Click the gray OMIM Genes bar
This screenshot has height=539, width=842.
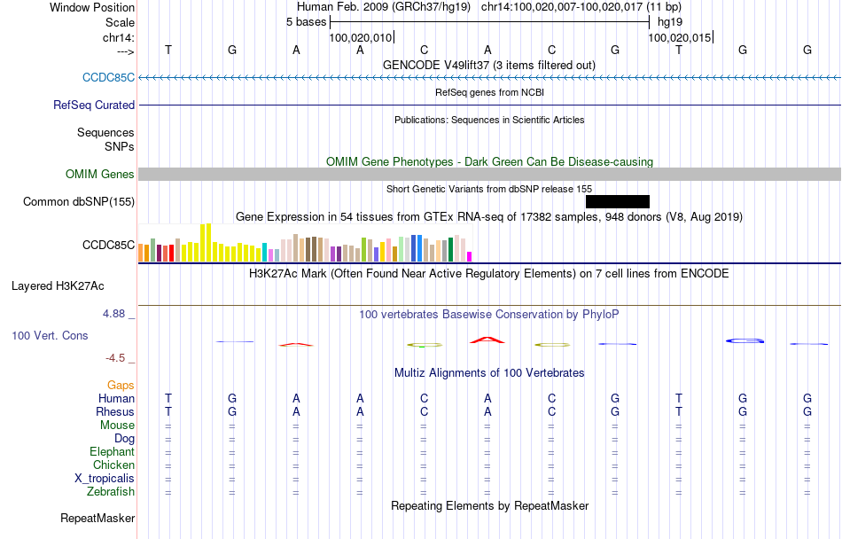click(490, 174)
